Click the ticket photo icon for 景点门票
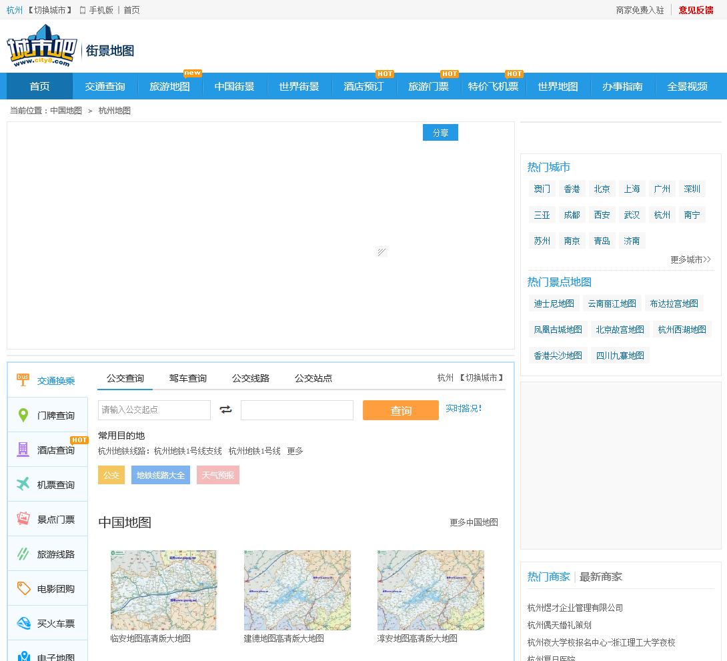The image size is (727, 661). [23, 519]
